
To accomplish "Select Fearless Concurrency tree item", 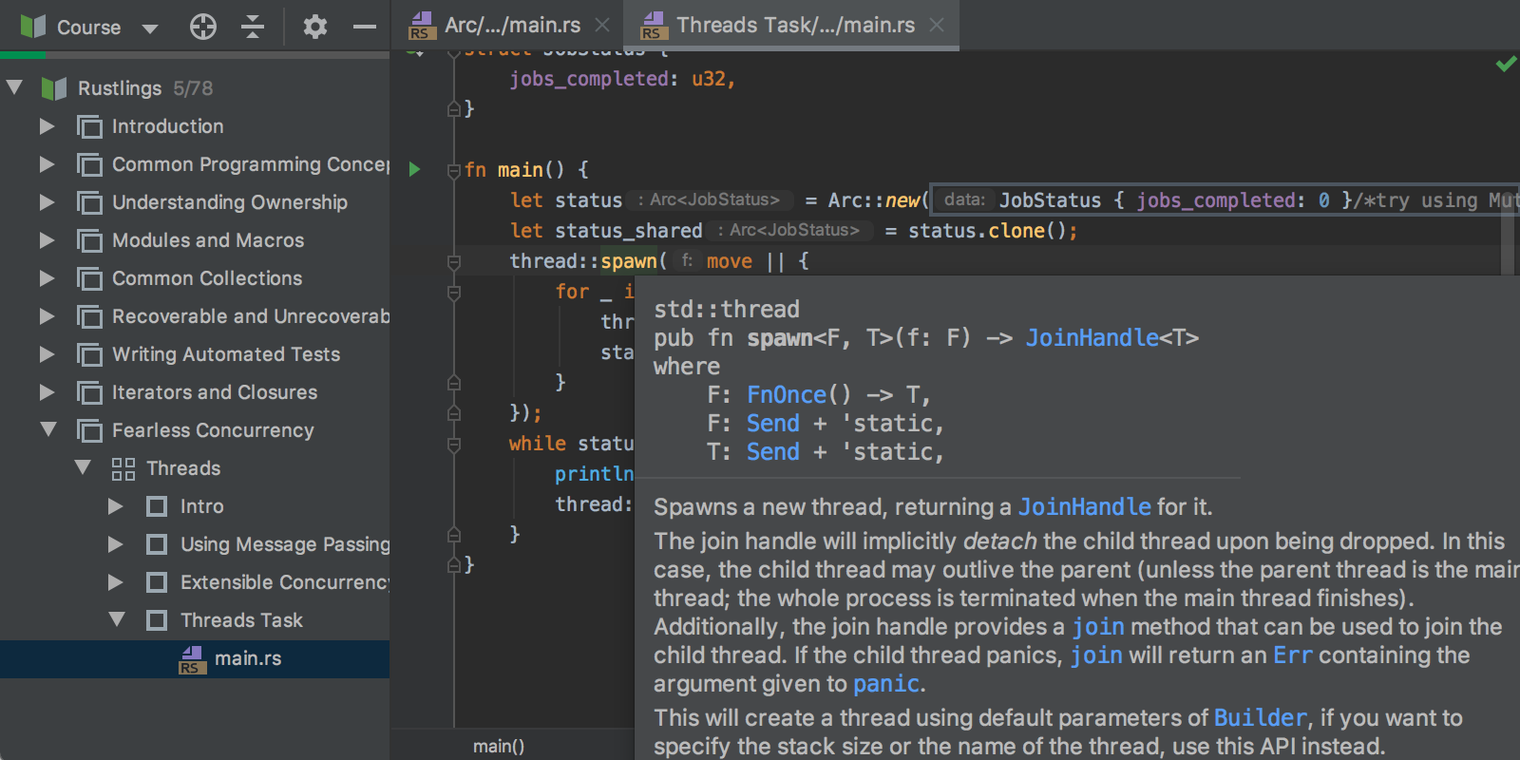I will point(195,430).
